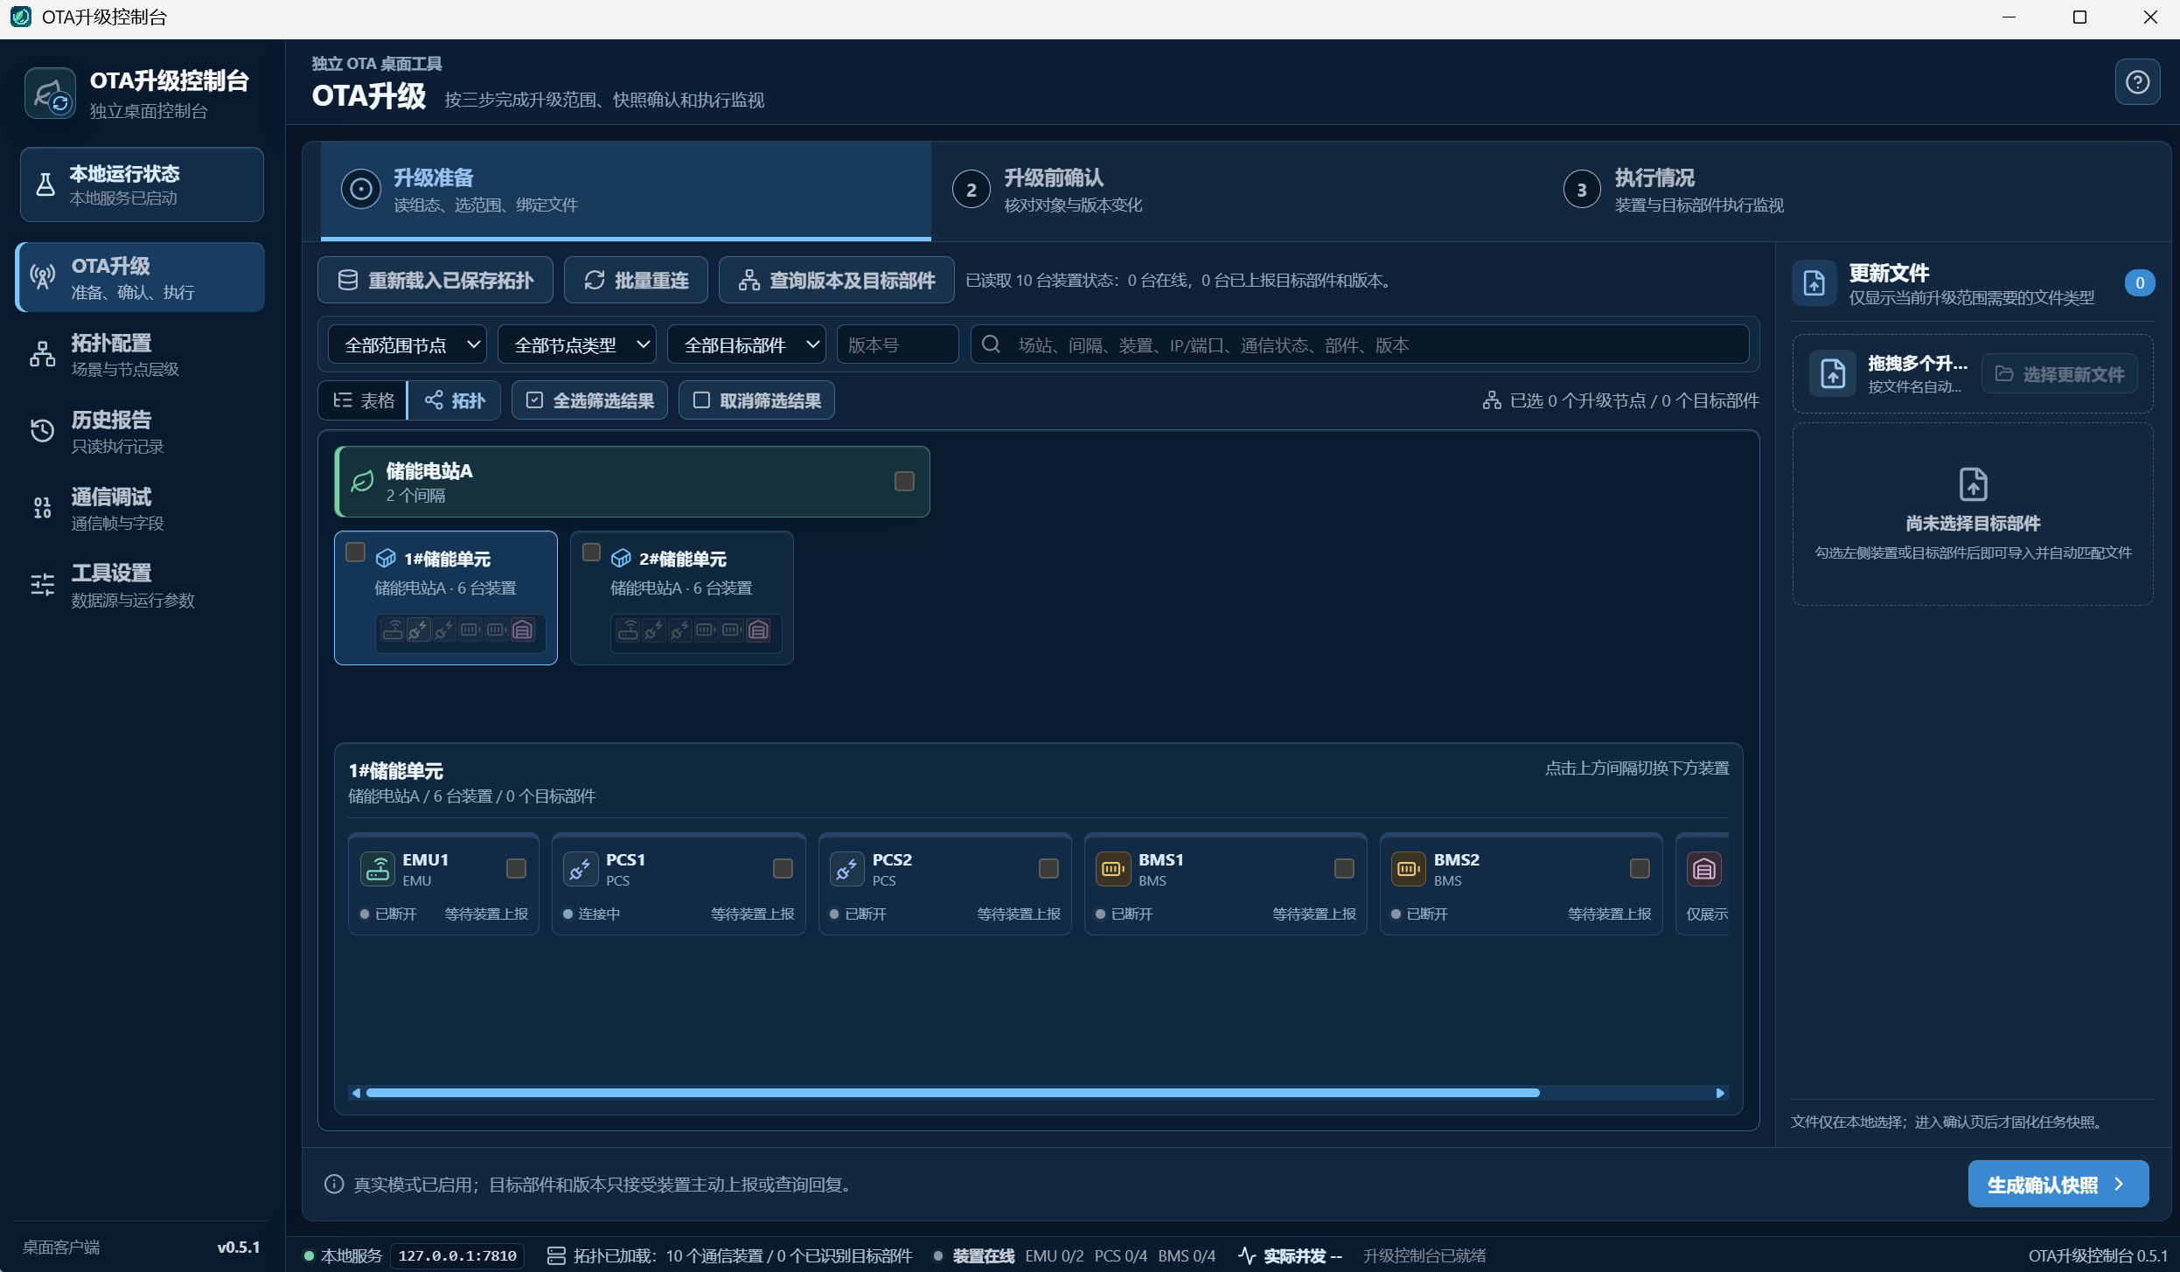Open 拓扑配置 in the sidebar
Image resolution: width=2180 pixels, height=1272 pixels.
coord(141,354)
